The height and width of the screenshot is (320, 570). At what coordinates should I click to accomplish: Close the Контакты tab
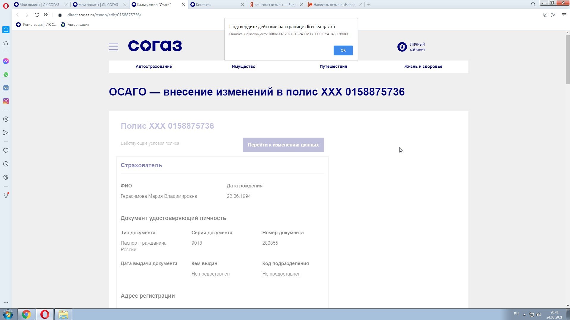242,4
